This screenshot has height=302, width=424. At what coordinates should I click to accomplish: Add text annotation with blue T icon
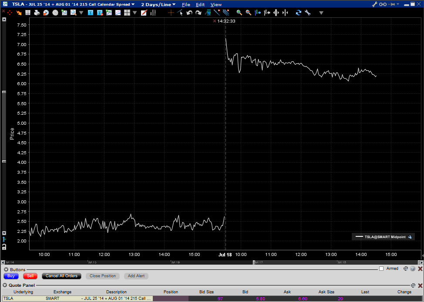[91, 13]
